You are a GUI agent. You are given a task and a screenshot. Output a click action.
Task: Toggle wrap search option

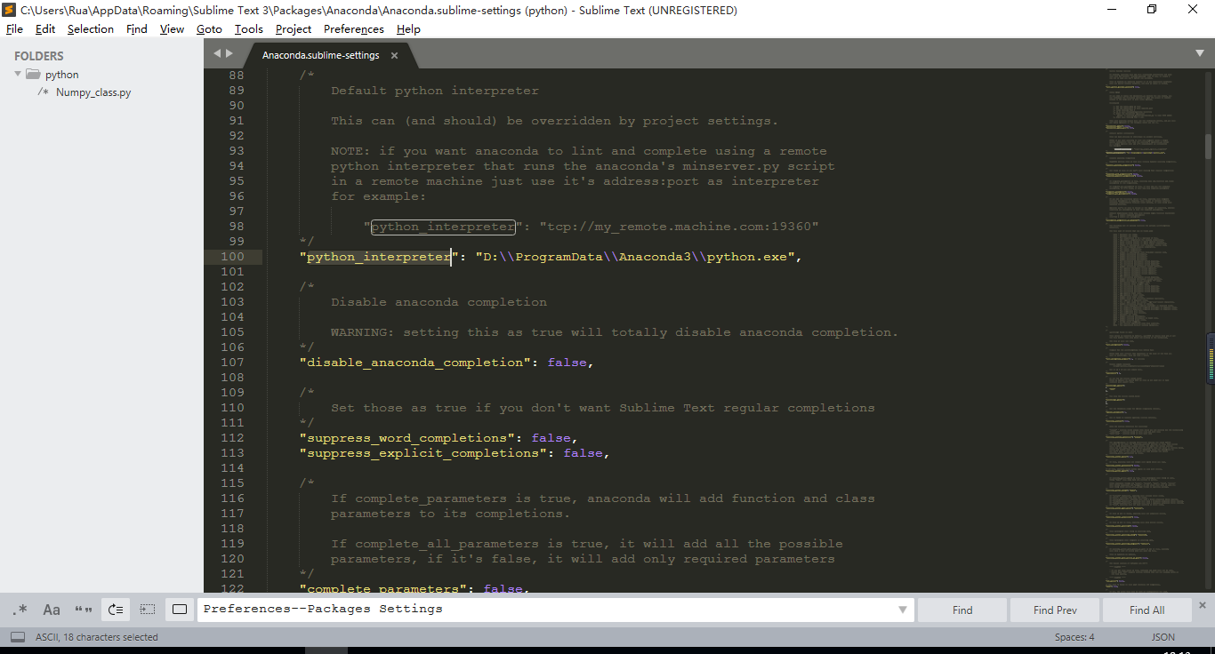115,610
